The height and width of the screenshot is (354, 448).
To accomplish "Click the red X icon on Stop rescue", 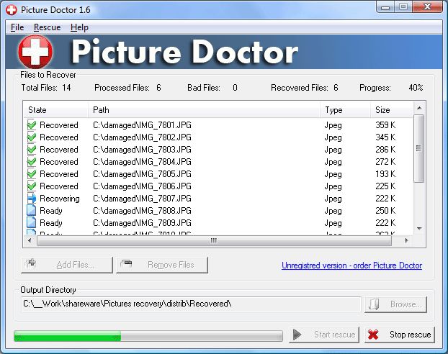I will [x=373, y=335].
